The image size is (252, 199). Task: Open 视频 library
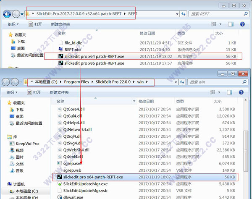(x=17, y=150)
